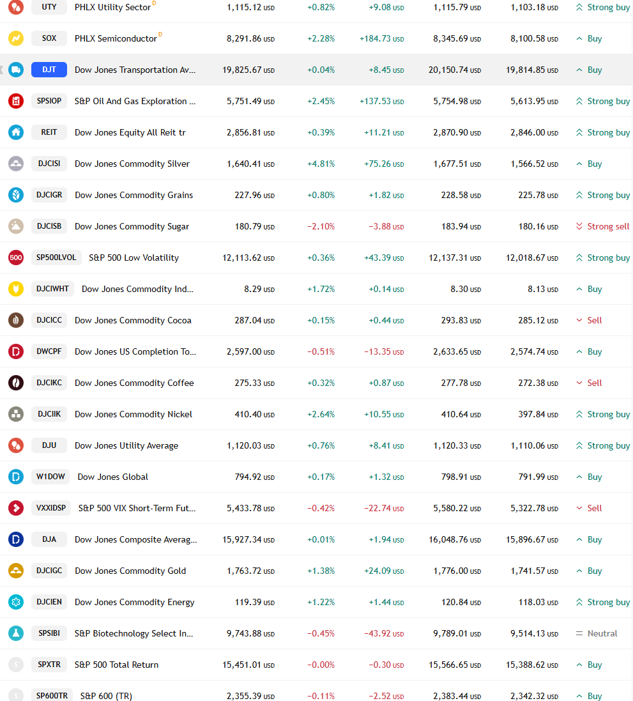Click Strong sell rating for Commodity Sugar

coord(602,226)
